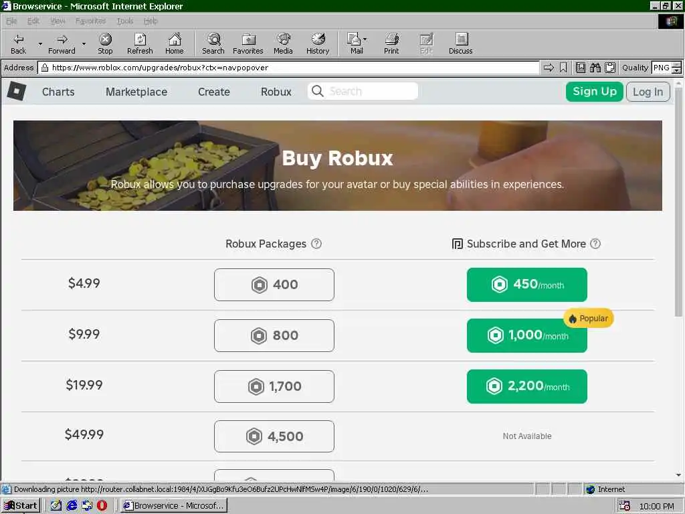Open the Charts navigation link
Screen dimensions: 685x514
(x=58, y=92)
